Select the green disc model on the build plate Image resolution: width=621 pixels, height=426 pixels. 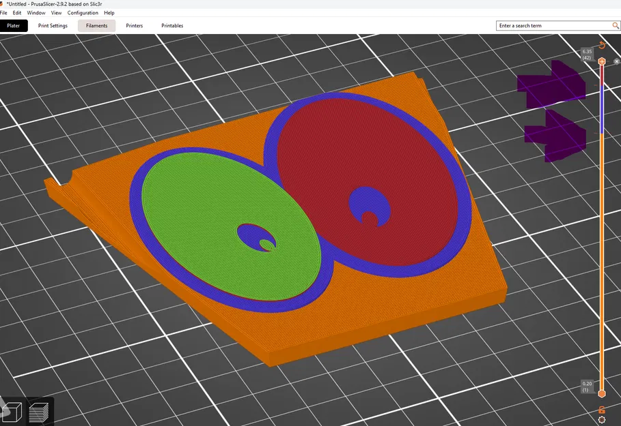click(205, 204)
